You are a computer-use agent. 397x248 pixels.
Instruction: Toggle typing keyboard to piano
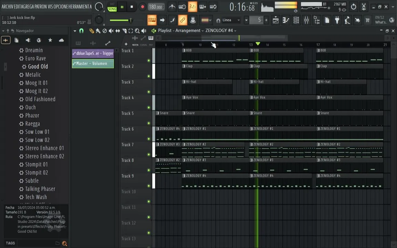click(x=152, y=20)
